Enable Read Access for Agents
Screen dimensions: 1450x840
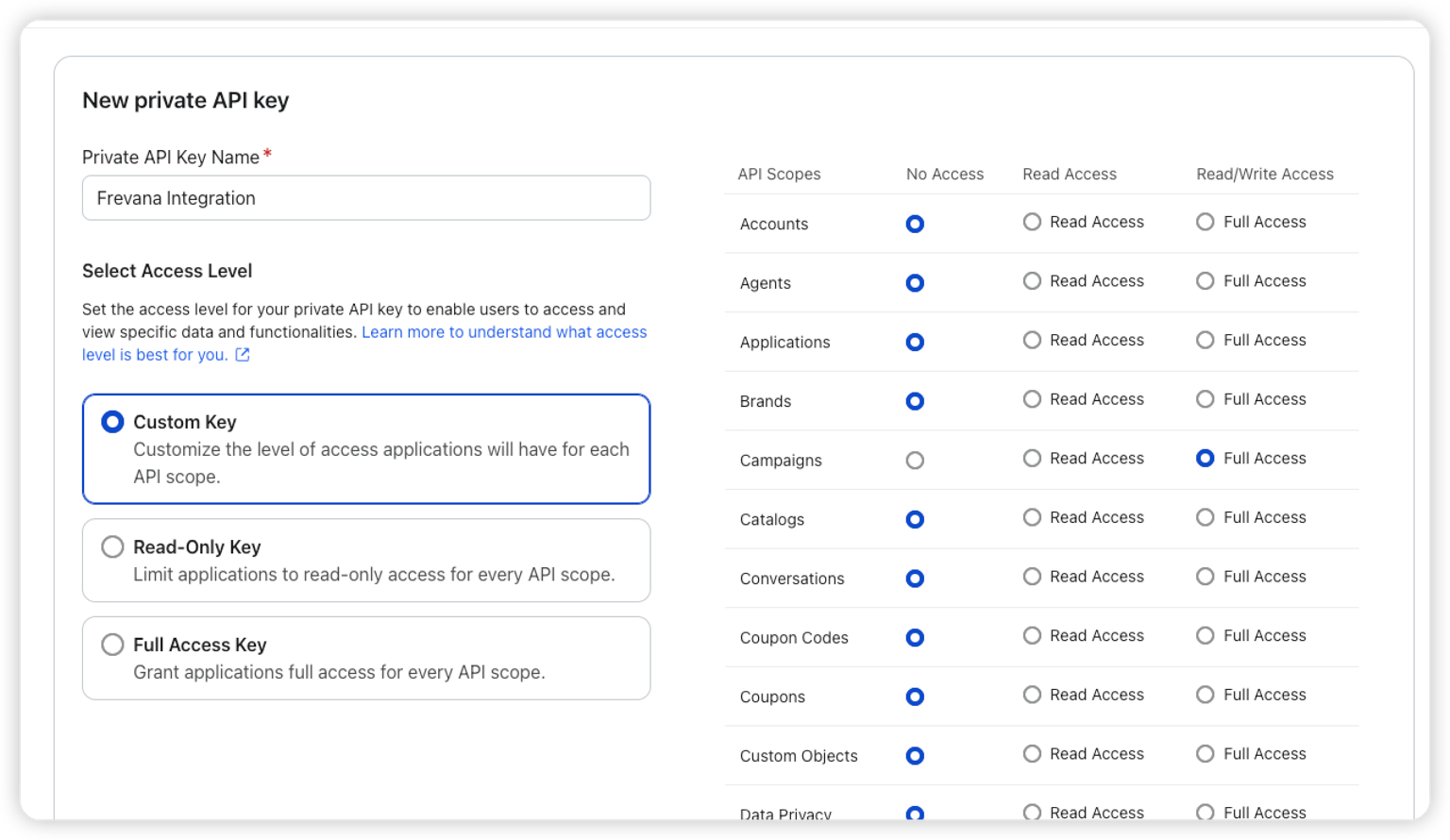[1033, 281]
